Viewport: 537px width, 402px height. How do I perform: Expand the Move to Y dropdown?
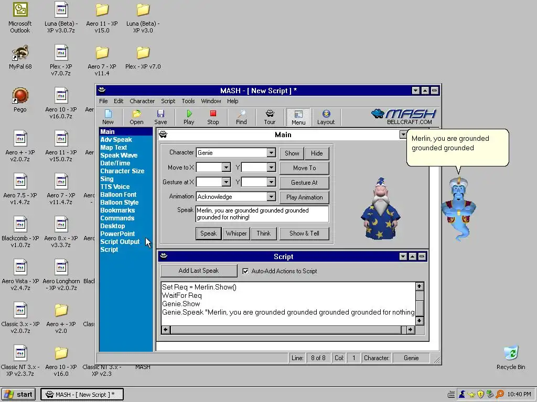click(x=271, y=167)
